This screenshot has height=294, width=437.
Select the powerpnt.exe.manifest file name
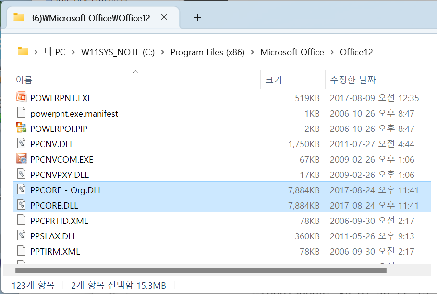coord(74,114)
